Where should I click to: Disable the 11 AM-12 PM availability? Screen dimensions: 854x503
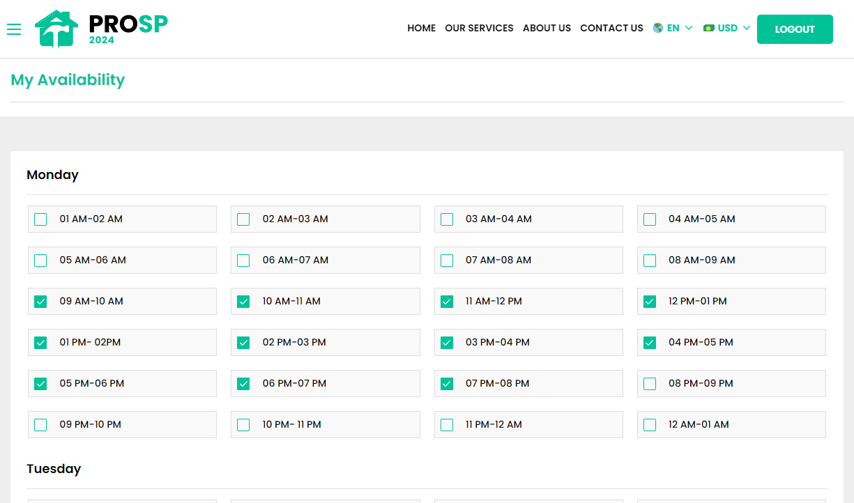click(x=447, y=302)
